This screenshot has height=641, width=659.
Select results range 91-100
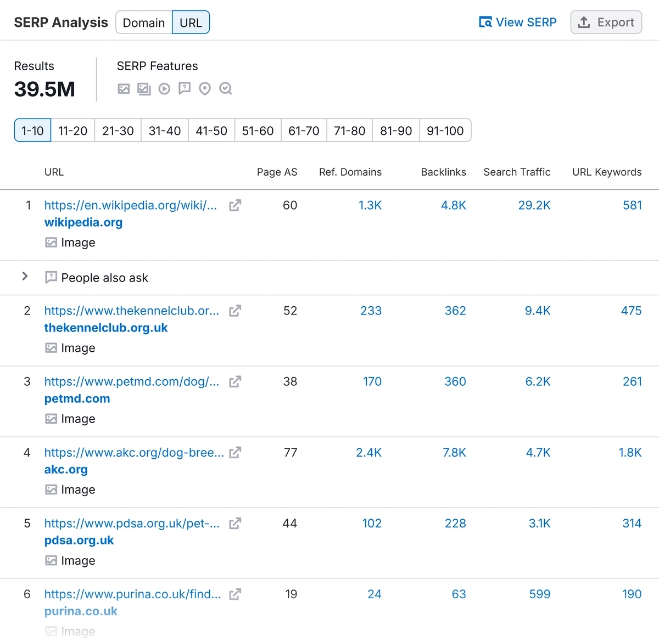click(x=445, y=131)
